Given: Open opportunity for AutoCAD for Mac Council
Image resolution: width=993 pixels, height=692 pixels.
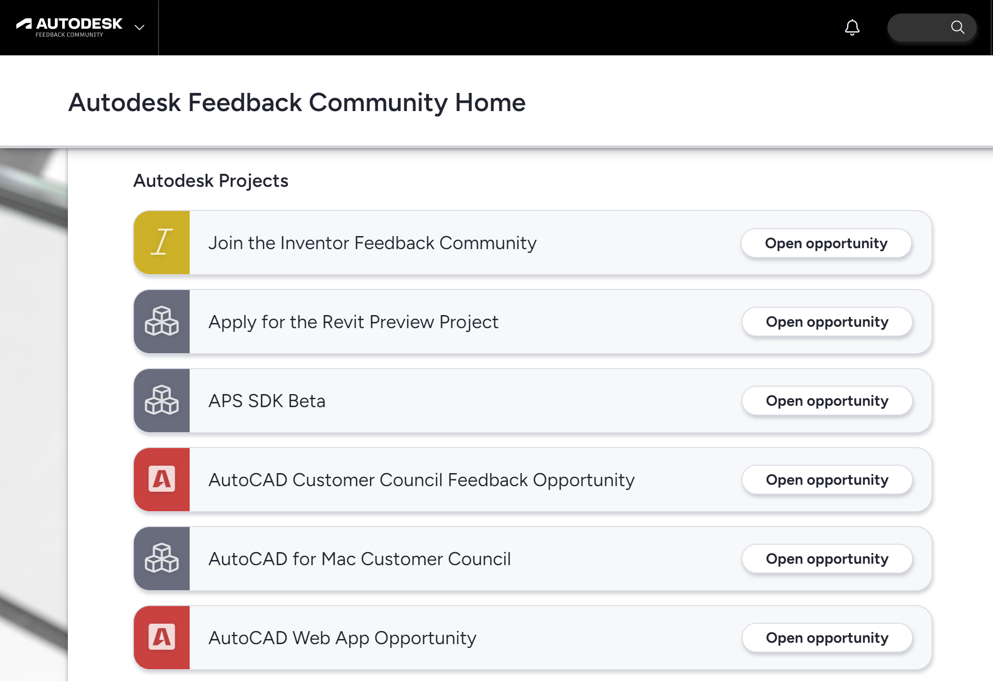Looking at the screenshot, I should (x=827, y=559).
